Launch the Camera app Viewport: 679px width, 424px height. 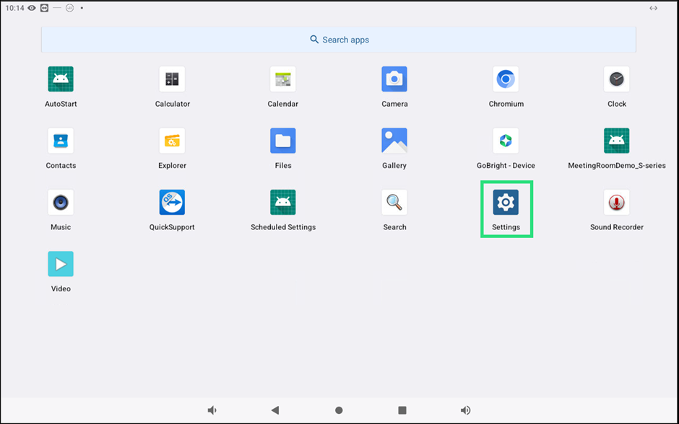click(x=394, y=79)
